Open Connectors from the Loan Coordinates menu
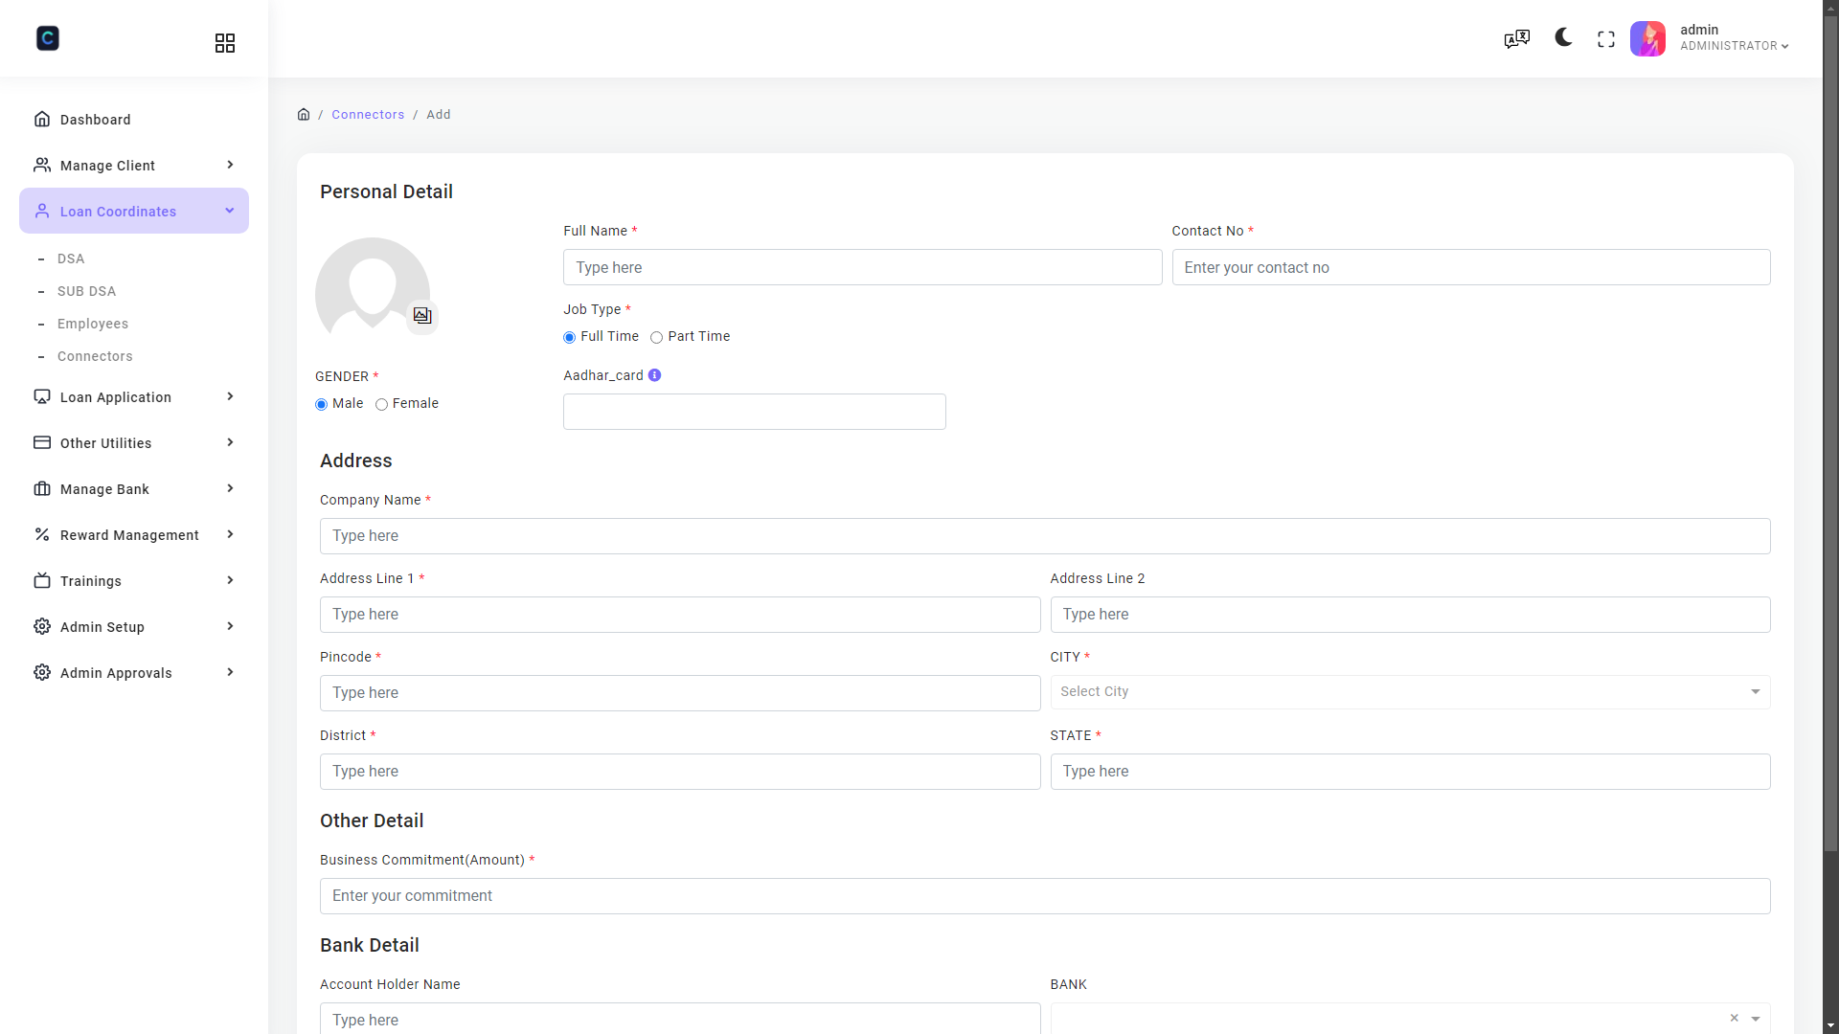1839x1034 pixels. point(95,356)
